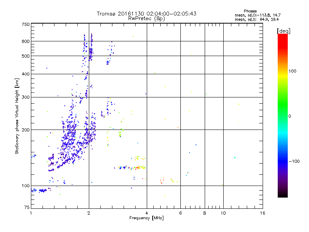The image size is (309, 232).
Task: Click the 'Frequency [MHz]' axis title
Action: point(146,218)
